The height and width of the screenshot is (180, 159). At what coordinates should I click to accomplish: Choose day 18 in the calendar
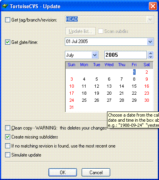[84, 93]
